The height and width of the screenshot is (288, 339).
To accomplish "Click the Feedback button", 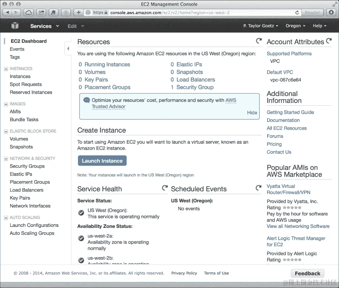I will pos(307,273).
